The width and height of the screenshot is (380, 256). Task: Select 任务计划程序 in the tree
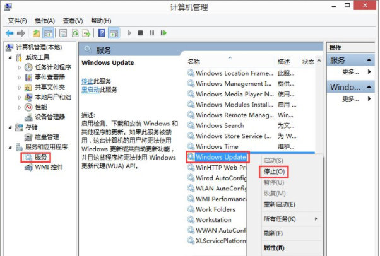(53, 67)
